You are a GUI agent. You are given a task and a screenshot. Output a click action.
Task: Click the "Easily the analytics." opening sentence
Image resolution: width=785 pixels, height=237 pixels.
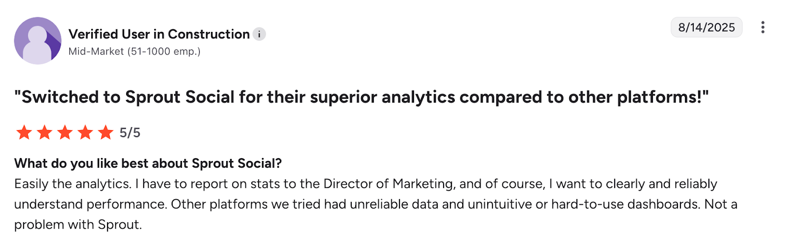coord(73,184)
